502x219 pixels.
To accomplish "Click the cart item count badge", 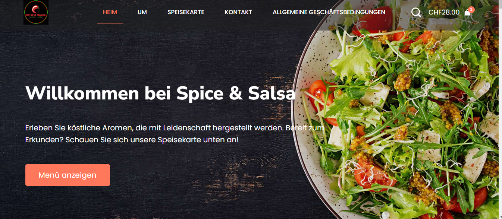I will (x=471, y=9).
